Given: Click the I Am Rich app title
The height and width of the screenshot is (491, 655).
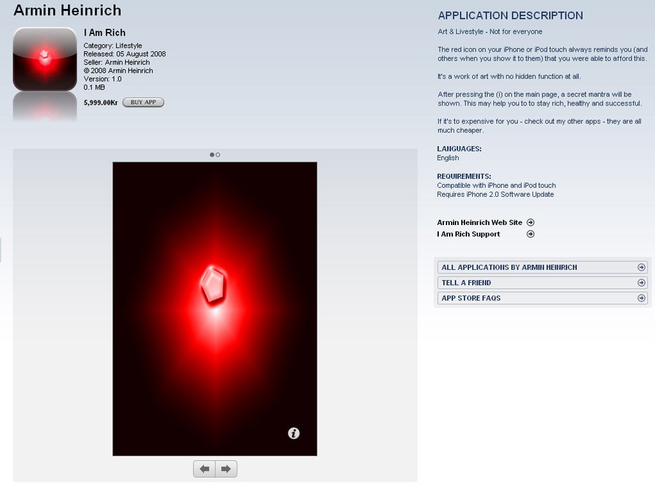Looking at the screenshot, I should pos(104,33).
